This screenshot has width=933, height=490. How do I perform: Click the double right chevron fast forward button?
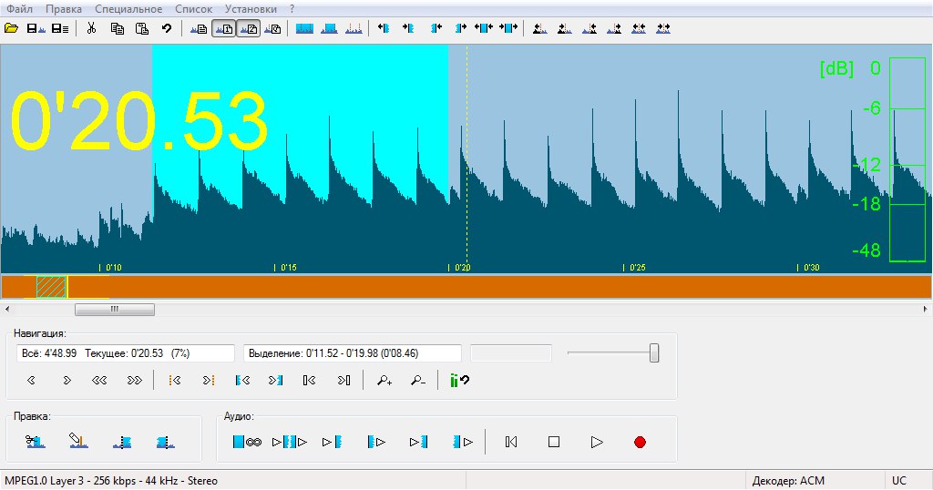point(134,381)
